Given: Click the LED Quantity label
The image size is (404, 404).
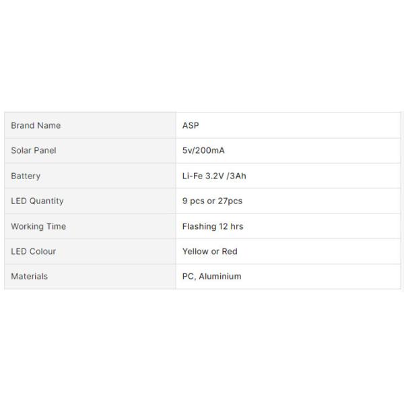Looking at the screenshot, I should [x=37, y=201].
